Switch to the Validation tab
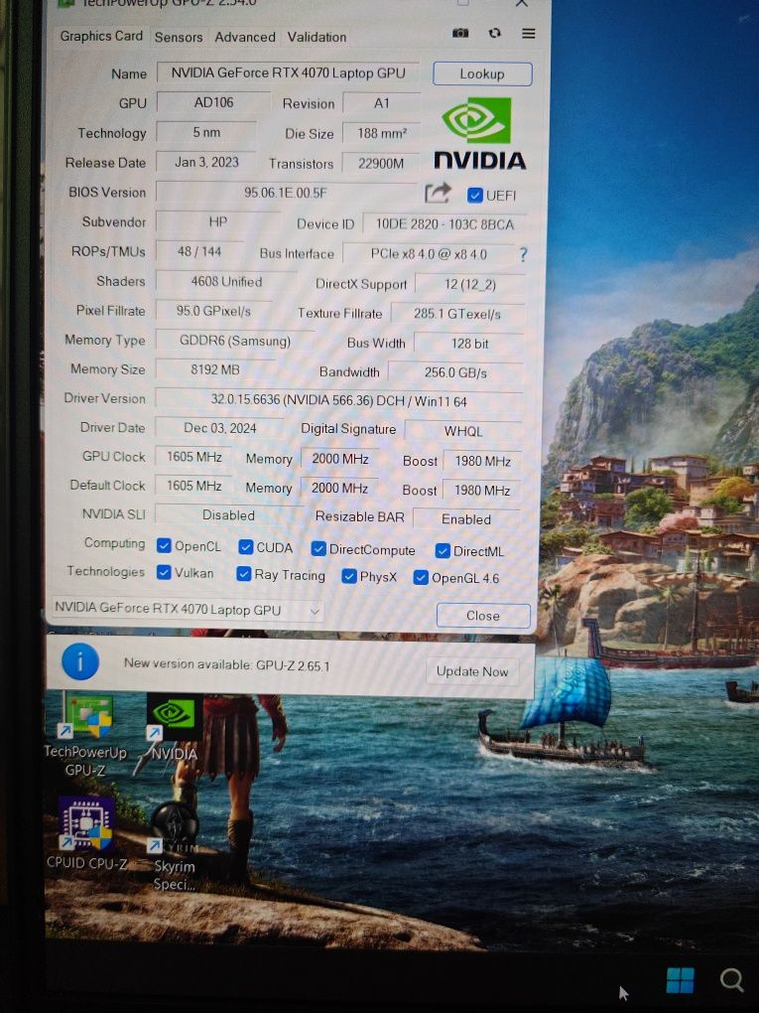 tap(316, 37)
